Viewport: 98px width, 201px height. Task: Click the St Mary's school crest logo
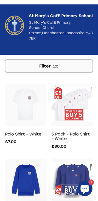(14, 25)
